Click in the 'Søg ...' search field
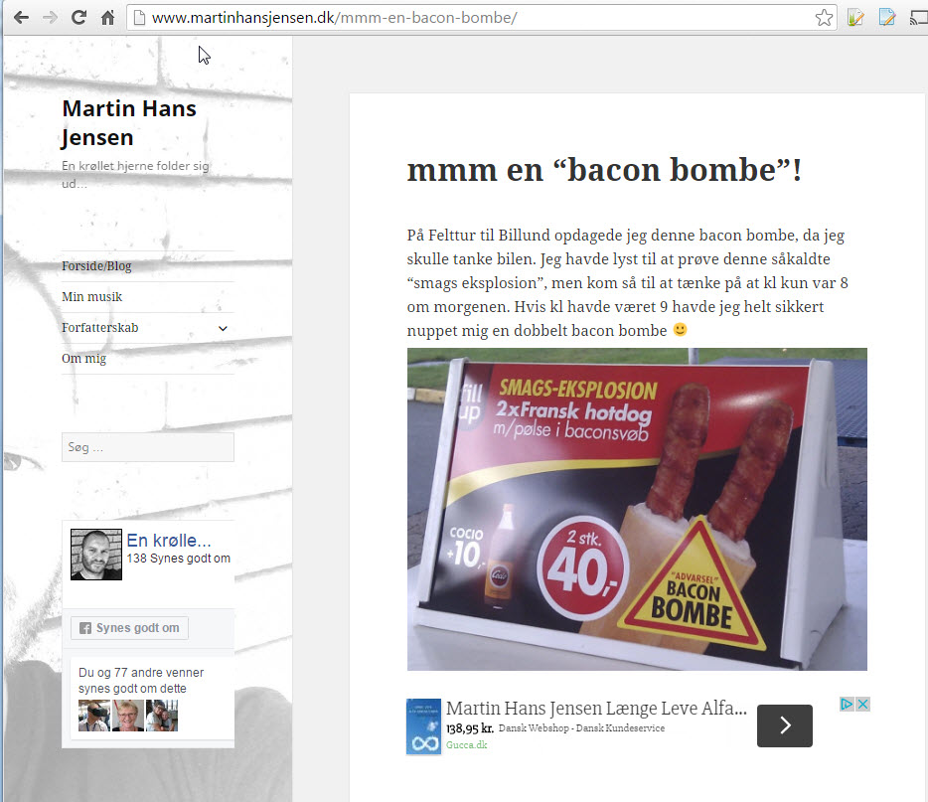The height and width of the screenshot is (802, 928). pos(147,448)
